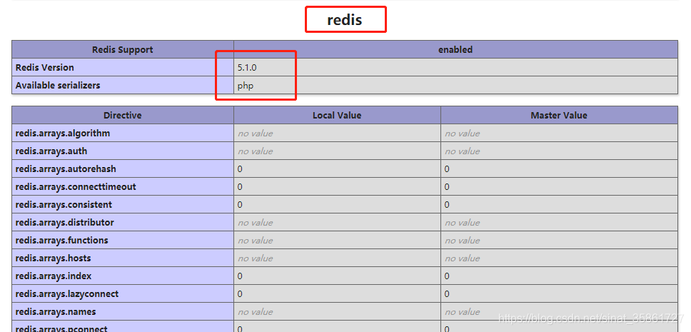This screenshot has height=332, width=691.
Task: Click master value 0 of redis.arrays.index
Action: pyautogui.click(x=447, y=276)
